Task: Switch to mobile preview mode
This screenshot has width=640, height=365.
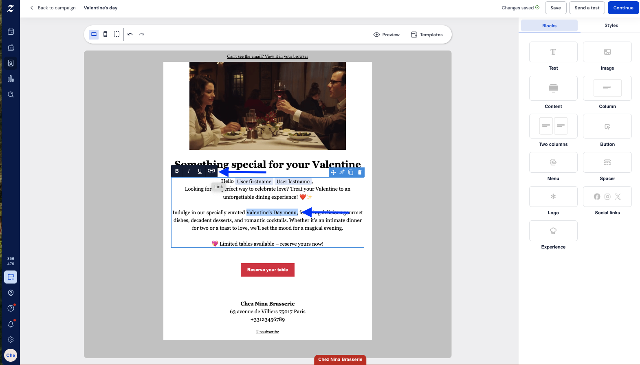Action: click(105, 35)
